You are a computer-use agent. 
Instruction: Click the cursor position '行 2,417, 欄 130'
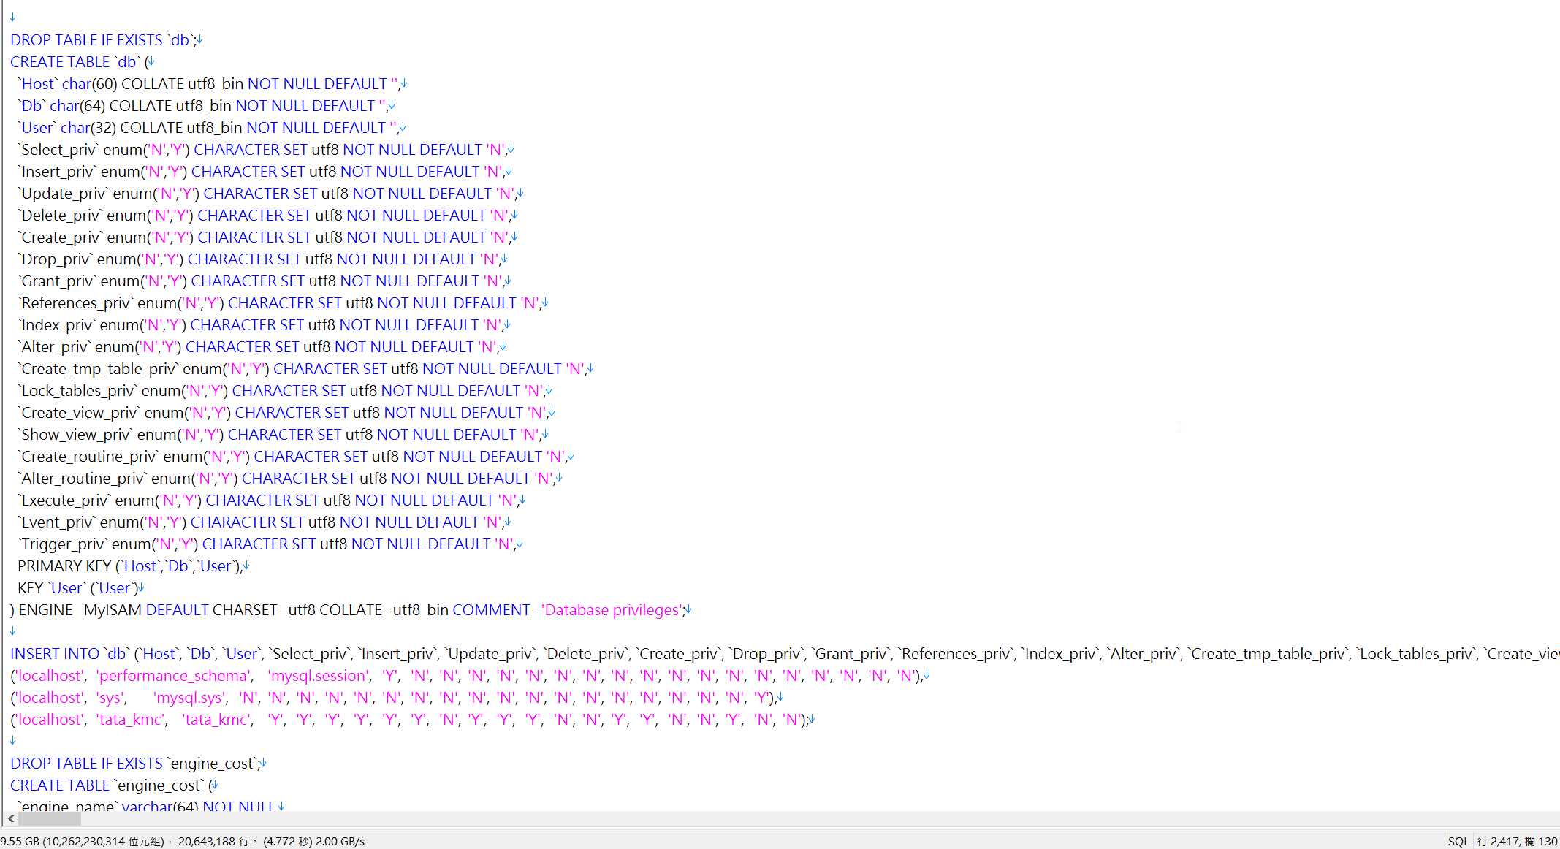1517,841
